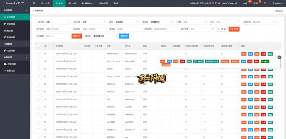Open 客服代码 sidebar entry
This screenshot has height=139, width=286.
coord(11,71)
